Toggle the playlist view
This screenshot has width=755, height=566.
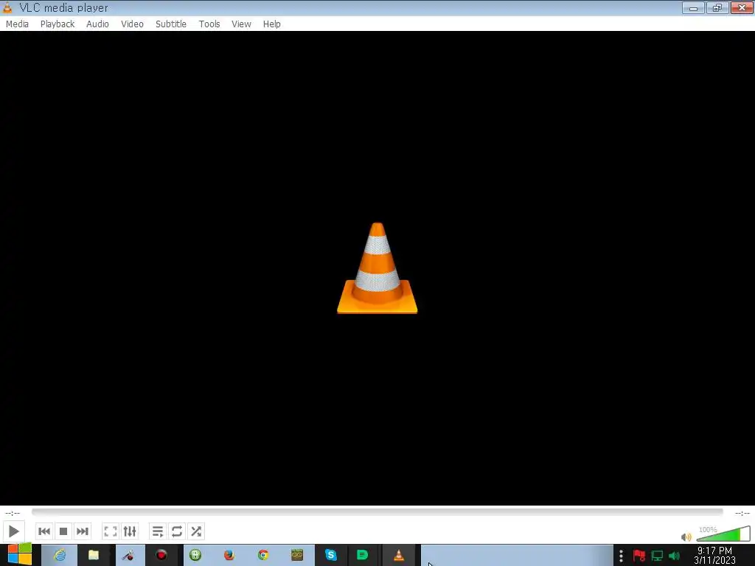tap(158, 531)
